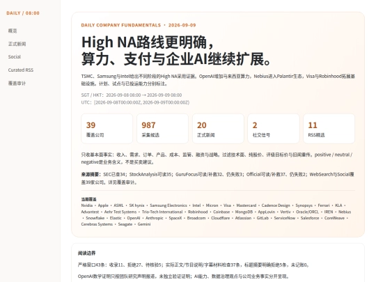
Task: Click Synopsys in the coverage list
Action: tap(304, 205)
